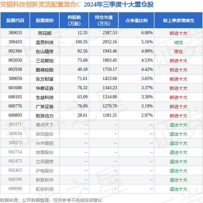The height and width of the screenshot is (203, 203).
Task: Click stock code 002384
Action: coord(15,51)
